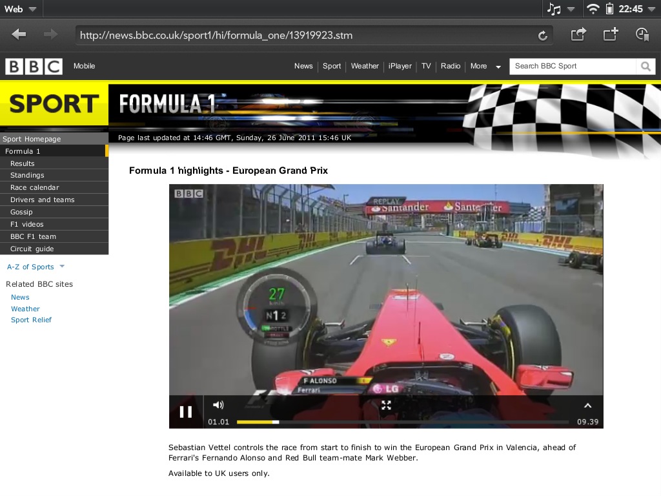Tap the Wi-Fi status icon
This screenshot has height=496, width=661.
pyautogui.click(x=593, y=9)
